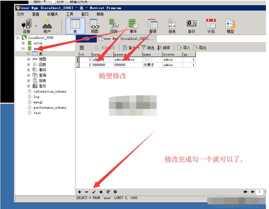The image size is (269, 209).
Task: Refresh the table with the circular arrow icon
Action: pyautogui.click(x=108, y=192)
